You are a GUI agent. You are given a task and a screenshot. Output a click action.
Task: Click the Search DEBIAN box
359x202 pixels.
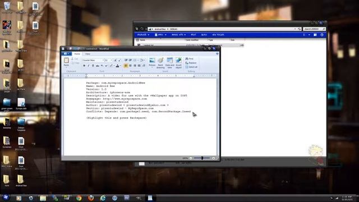314,29
